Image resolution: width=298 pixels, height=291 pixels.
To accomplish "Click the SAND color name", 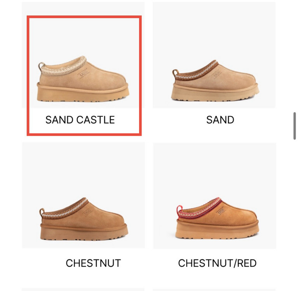I will (220, 120).
